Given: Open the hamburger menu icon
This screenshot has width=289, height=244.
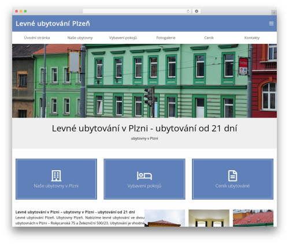Looking at the screenshot, I should [271, 24].
